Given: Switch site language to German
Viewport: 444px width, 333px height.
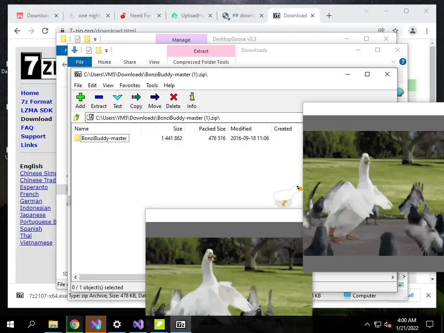Looking at the screenshot, I should pyautogui.click(x=31, y=201).
